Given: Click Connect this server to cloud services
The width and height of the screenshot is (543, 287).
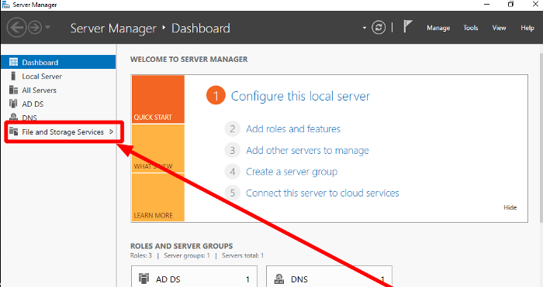Looking at the screenshot, I should coord(323,193).
